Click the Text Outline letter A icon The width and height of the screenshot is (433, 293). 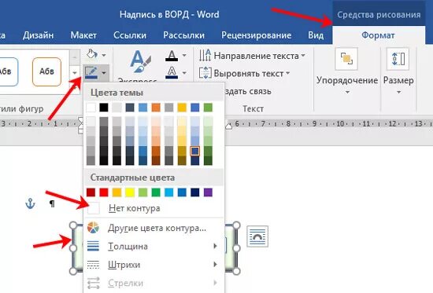point(172,73)
